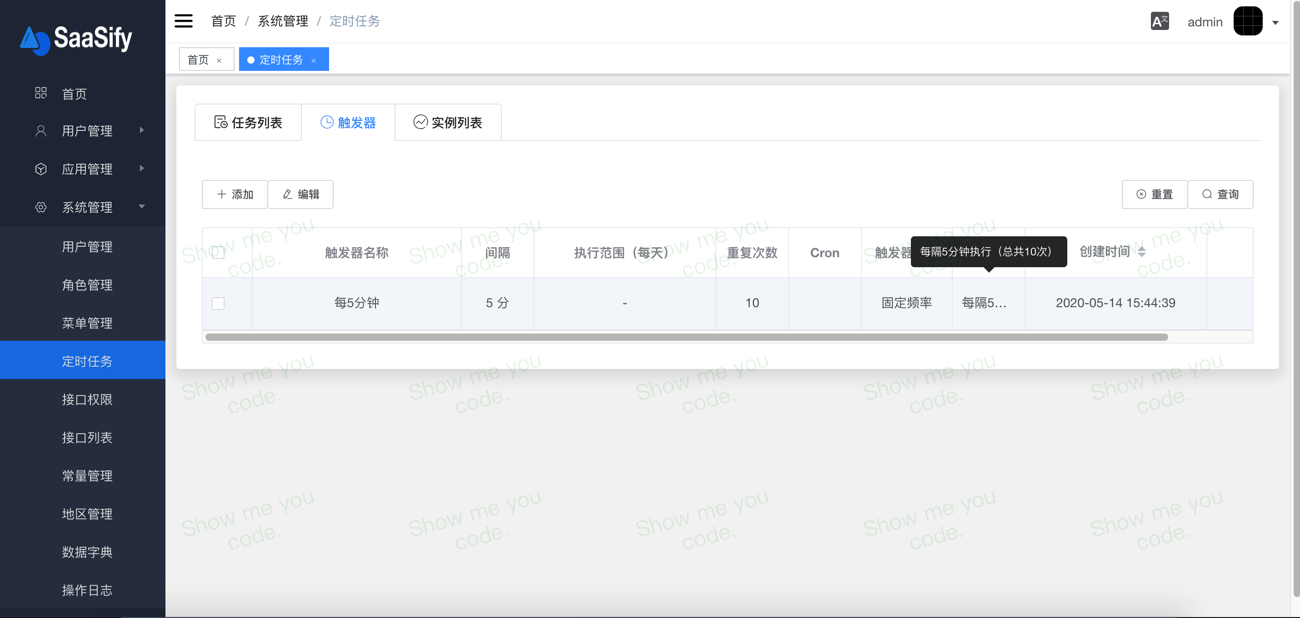
Task: Close the 首页 tab with x icon
Action: click(x=219, y=60)
